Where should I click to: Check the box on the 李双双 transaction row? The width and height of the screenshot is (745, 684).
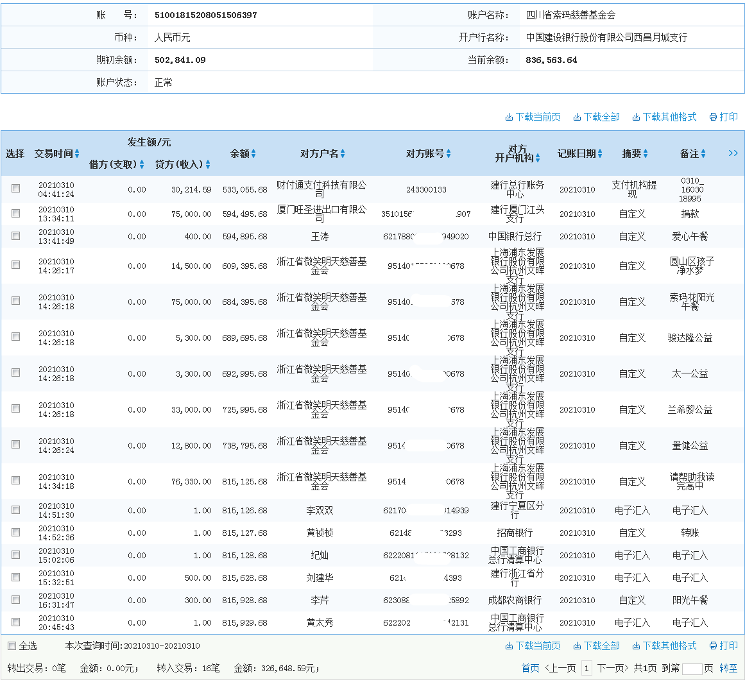point(15,510)
